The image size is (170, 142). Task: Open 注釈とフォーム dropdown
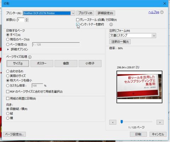[x=132, y=35]
